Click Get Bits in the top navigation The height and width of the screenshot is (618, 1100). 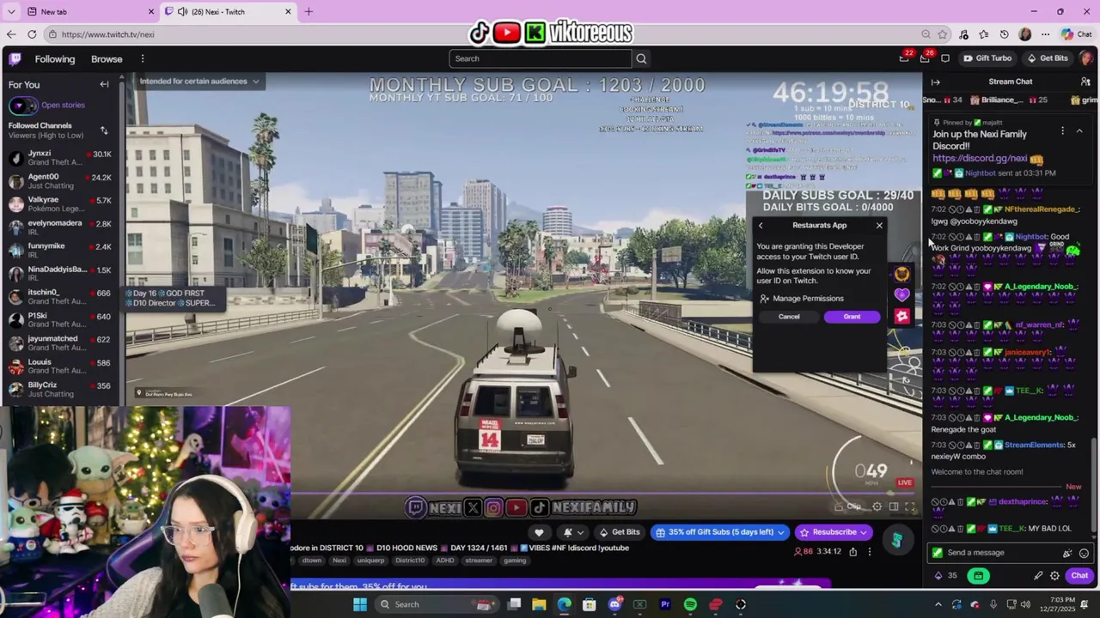[1046, 58]
